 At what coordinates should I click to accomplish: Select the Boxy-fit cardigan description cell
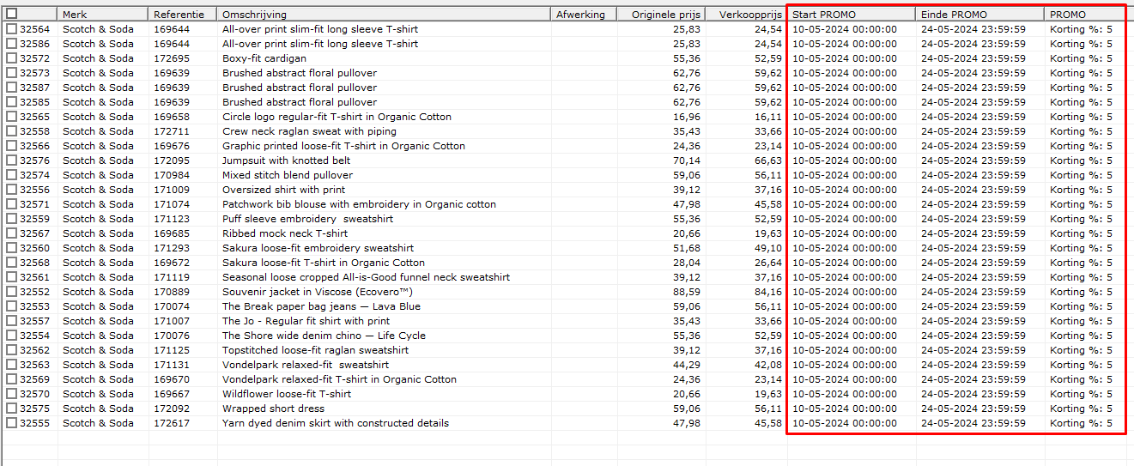[264, 58]
